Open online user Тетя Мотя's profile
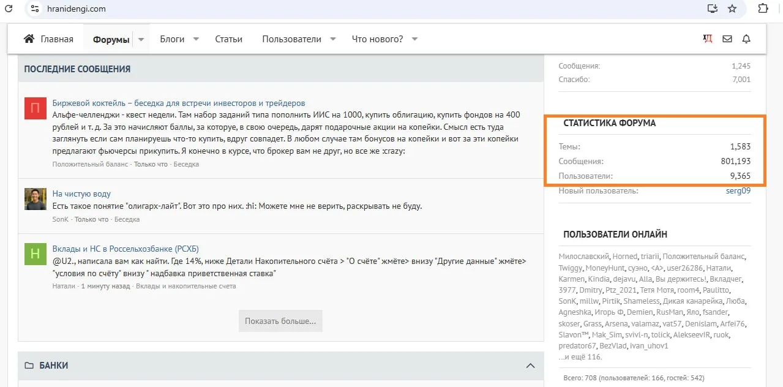The width and height of the screenshot is (783, 387). point(656,290)
